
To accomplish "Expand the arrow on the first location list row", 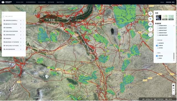I will coord(24,21).
